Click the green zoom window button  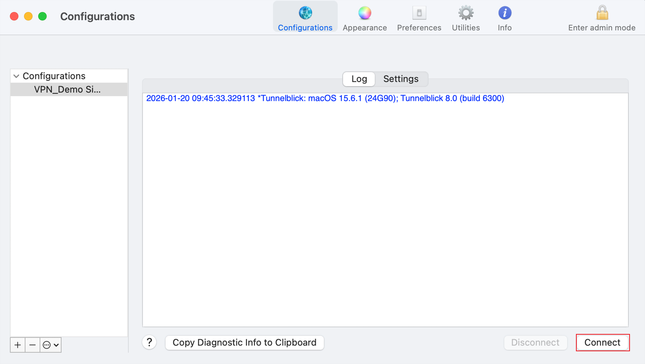42,16
